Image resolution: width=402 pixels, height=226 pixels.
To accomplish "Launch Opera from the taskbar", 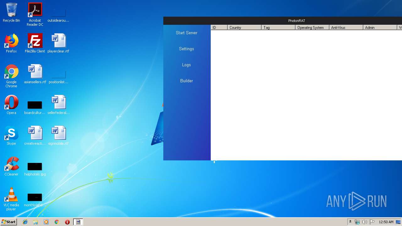I will pyautogui.click(x=67, y=222).
